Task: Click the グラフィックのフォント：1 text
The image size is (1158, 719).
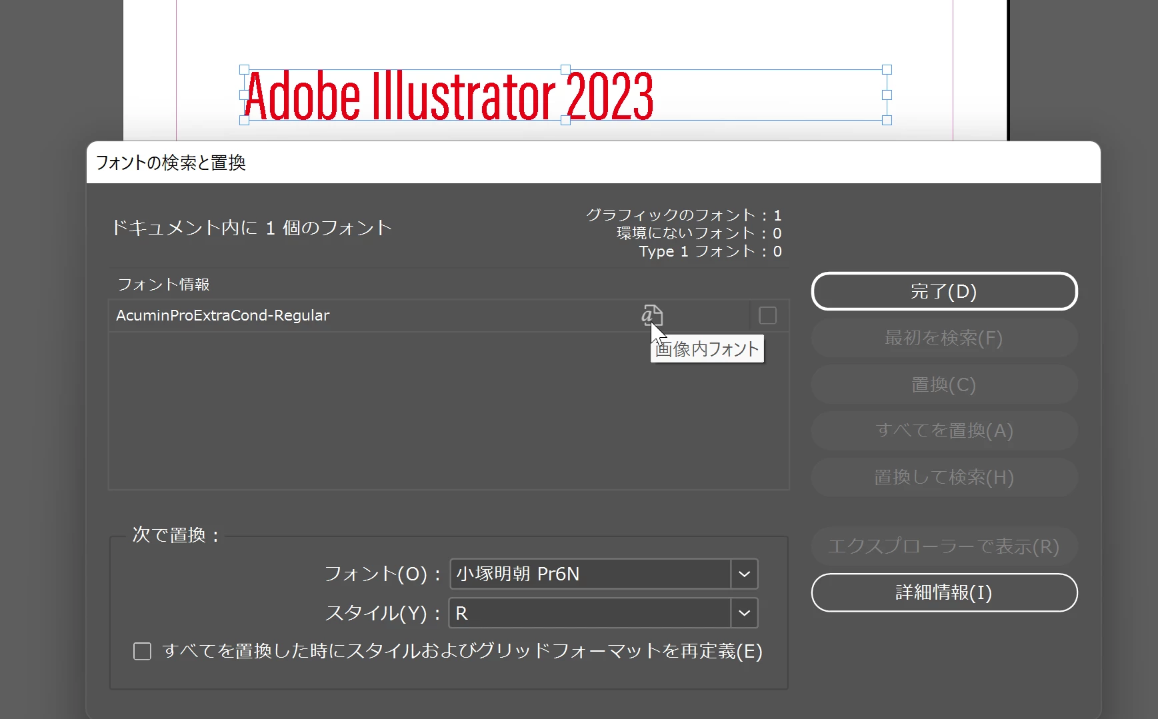Action: pyautogui.click(x=683, y=215)
